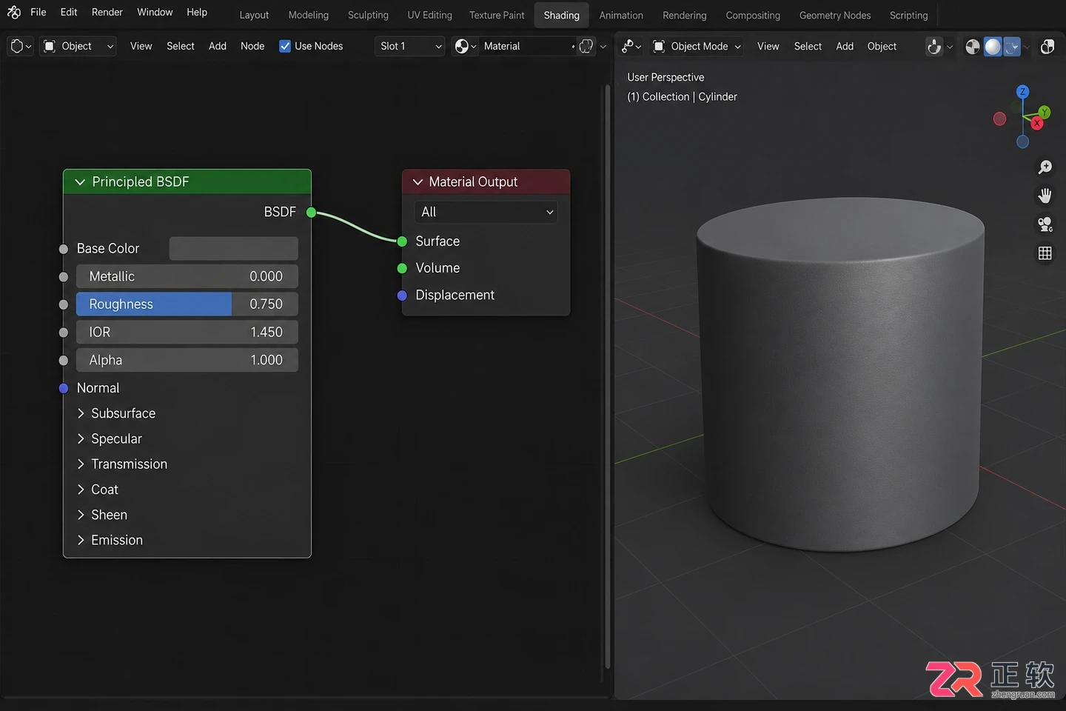
Task: Collapse the Principled BSDF node
Action: (80, 182)
